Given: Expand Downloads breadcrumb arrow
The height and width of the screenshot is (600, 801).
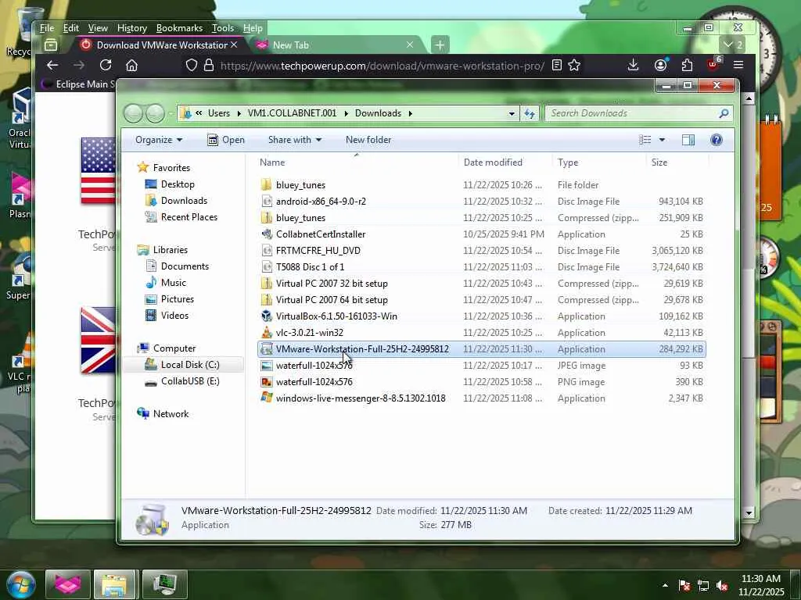Looking at the screenshot, I should 410,113.
